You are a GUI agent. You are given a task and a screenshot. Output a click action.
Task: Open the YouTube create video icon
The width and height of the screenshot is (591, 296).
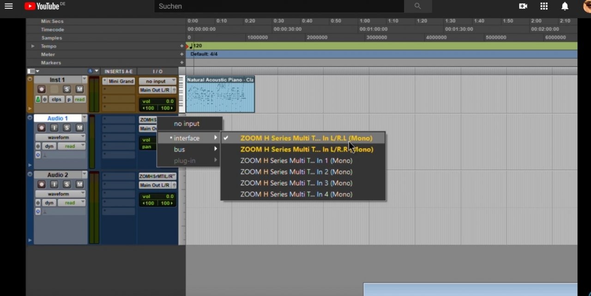(523, 6)
